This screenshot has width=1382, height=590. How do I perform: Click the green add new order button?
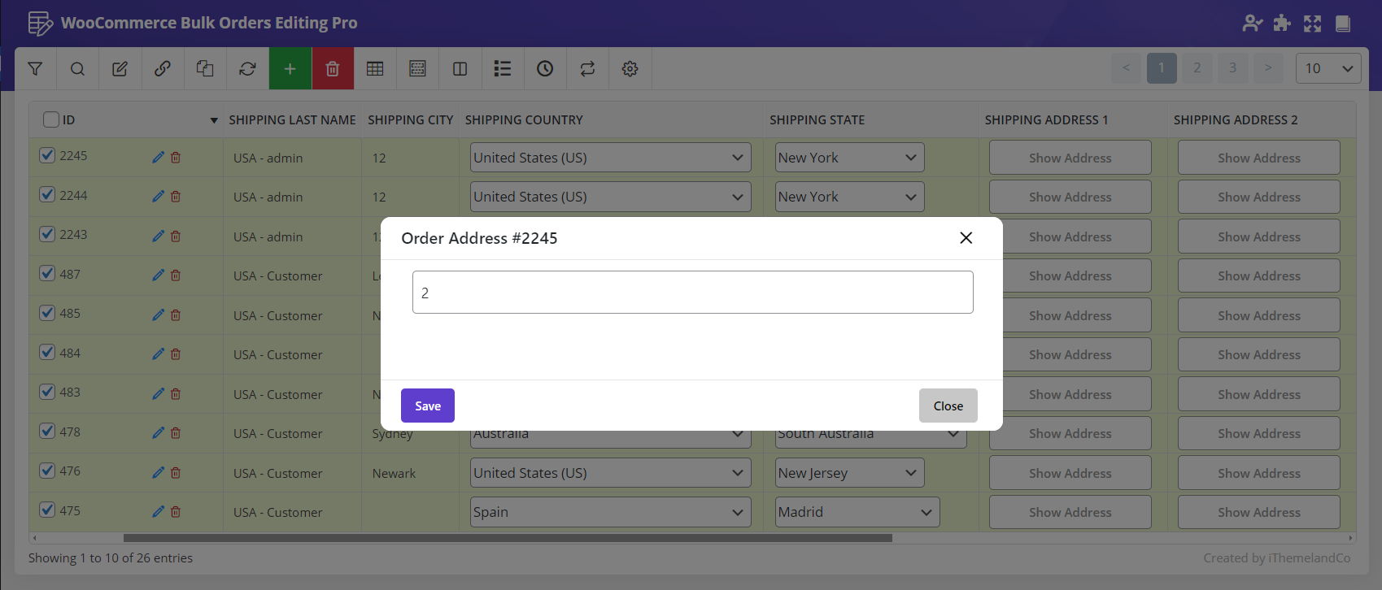pos(290,69)
